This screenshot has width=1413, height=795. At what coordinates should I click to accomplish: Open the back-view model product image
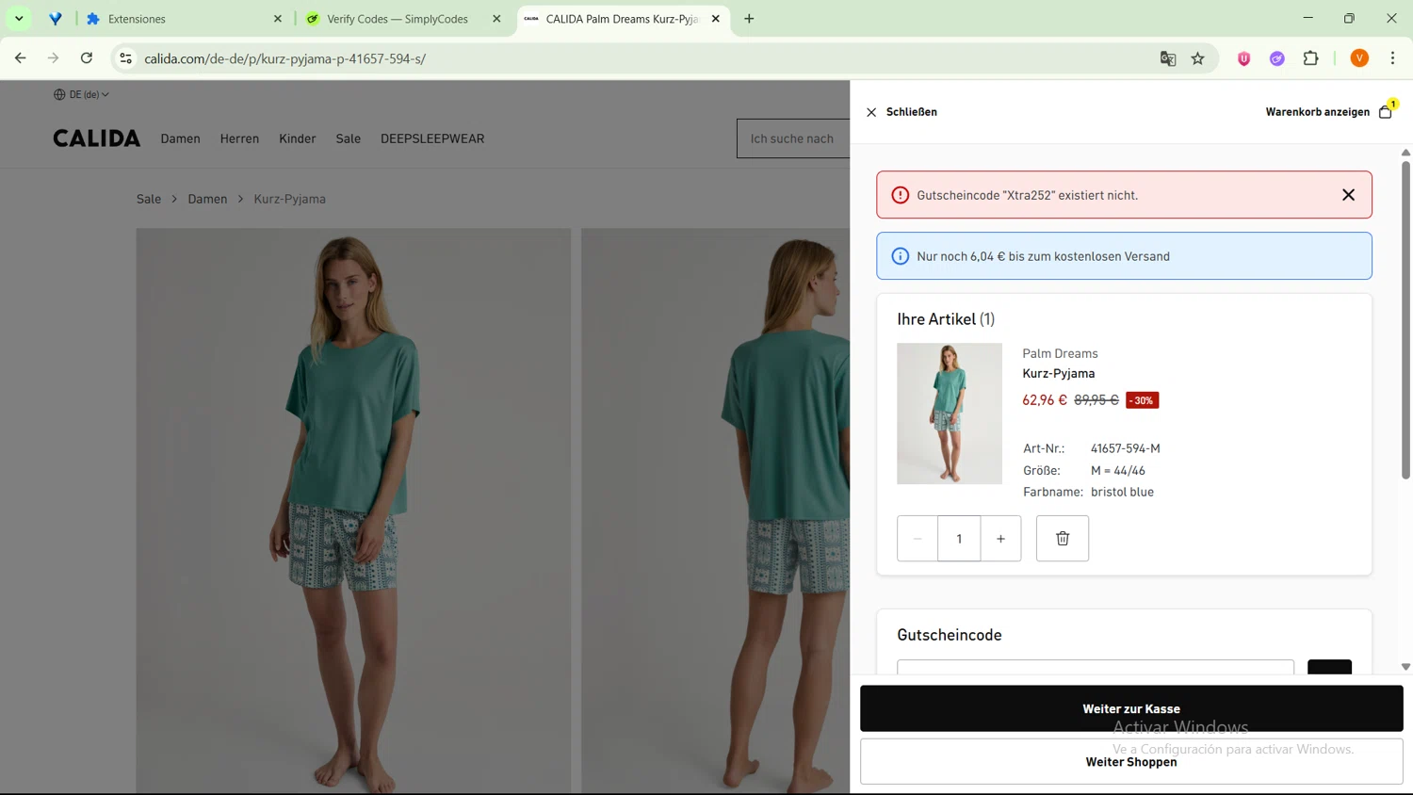click(715, 511)
